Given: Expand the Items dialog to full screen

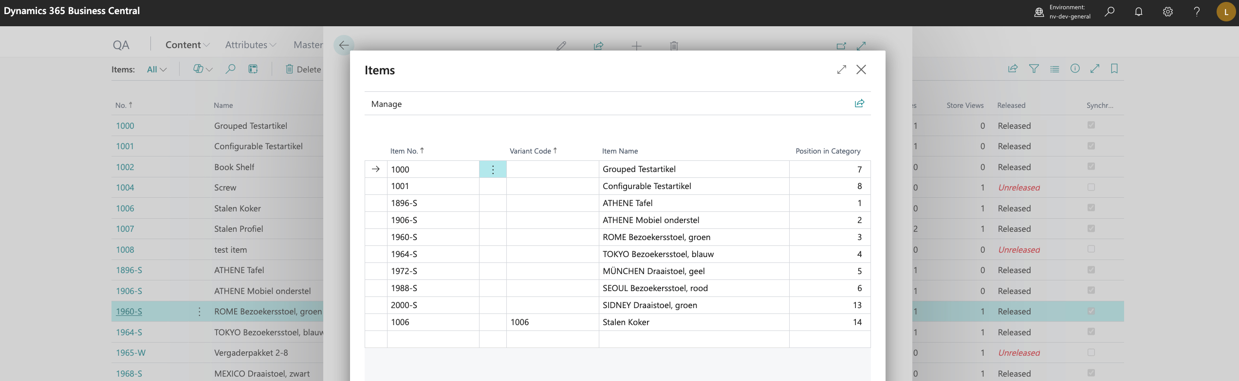Looking at the screenshot, I should [842, 69].
